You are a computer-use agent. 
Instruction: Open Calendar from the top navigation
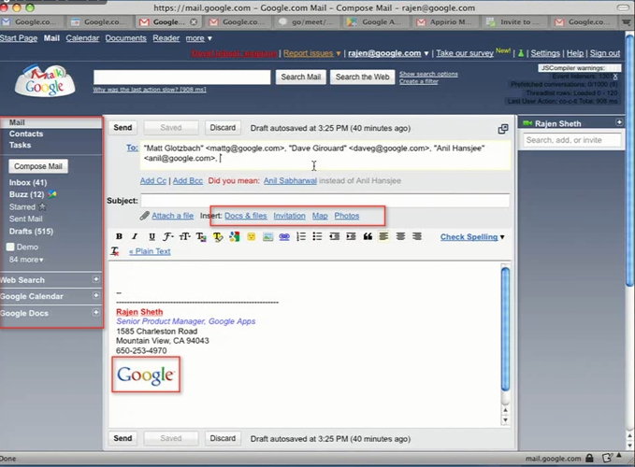(x=82, y=38)
